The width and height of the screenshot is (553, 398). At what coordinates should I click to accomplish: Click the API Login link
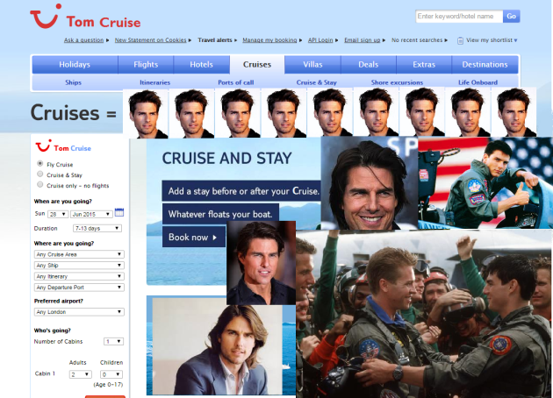point(320,40)
